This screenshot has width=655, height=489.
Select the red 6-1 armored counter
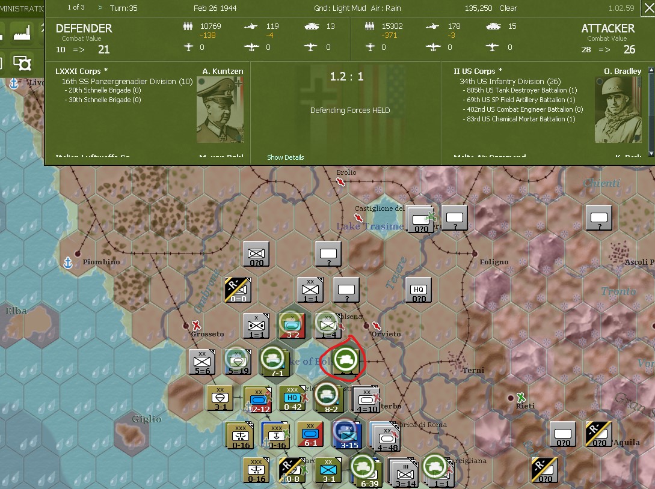click(310, 434)
